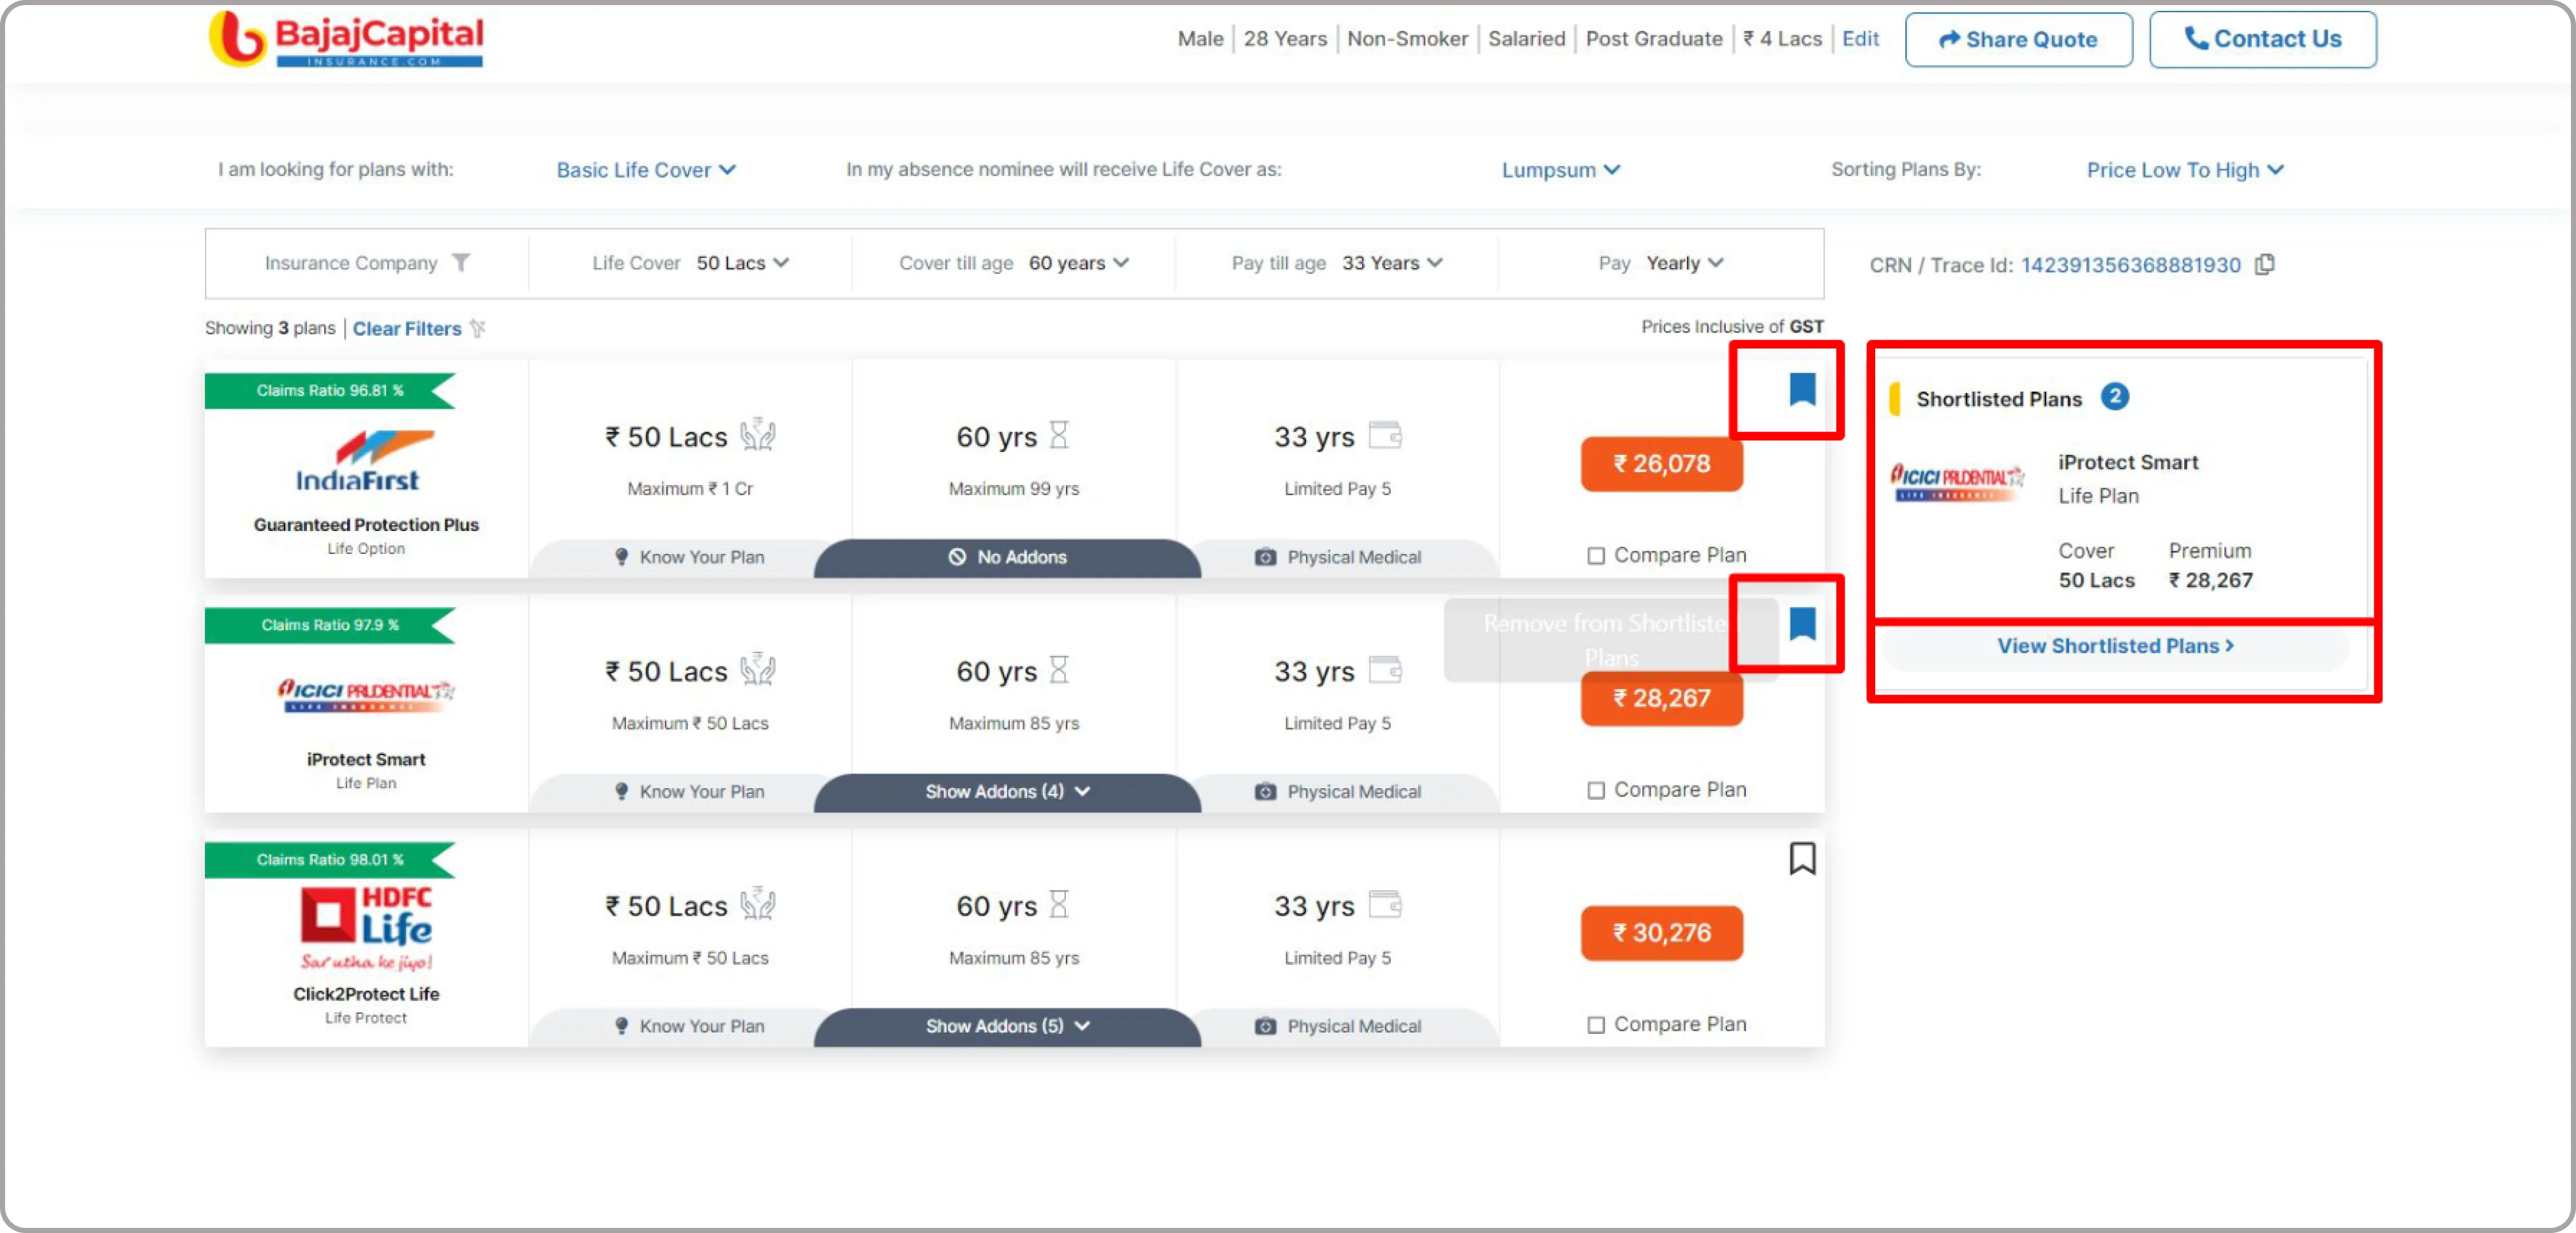
Task: Click the clear filters funnel icon
Action: tap(478, 328)
